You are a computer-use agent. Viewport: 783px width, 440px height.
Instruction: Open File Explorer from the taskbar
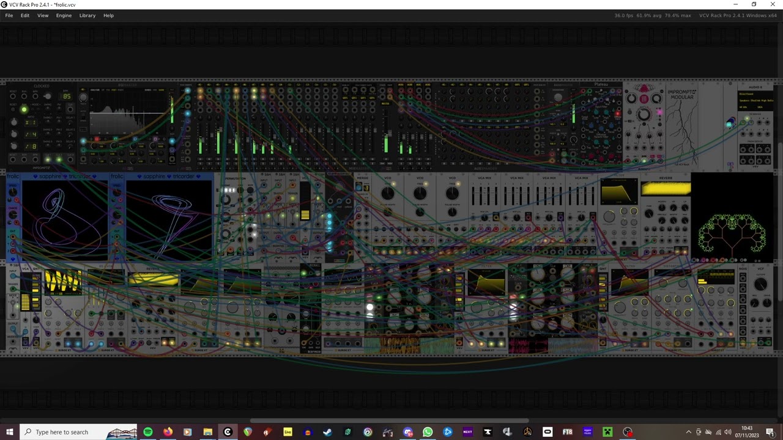[x=207, y=432]
